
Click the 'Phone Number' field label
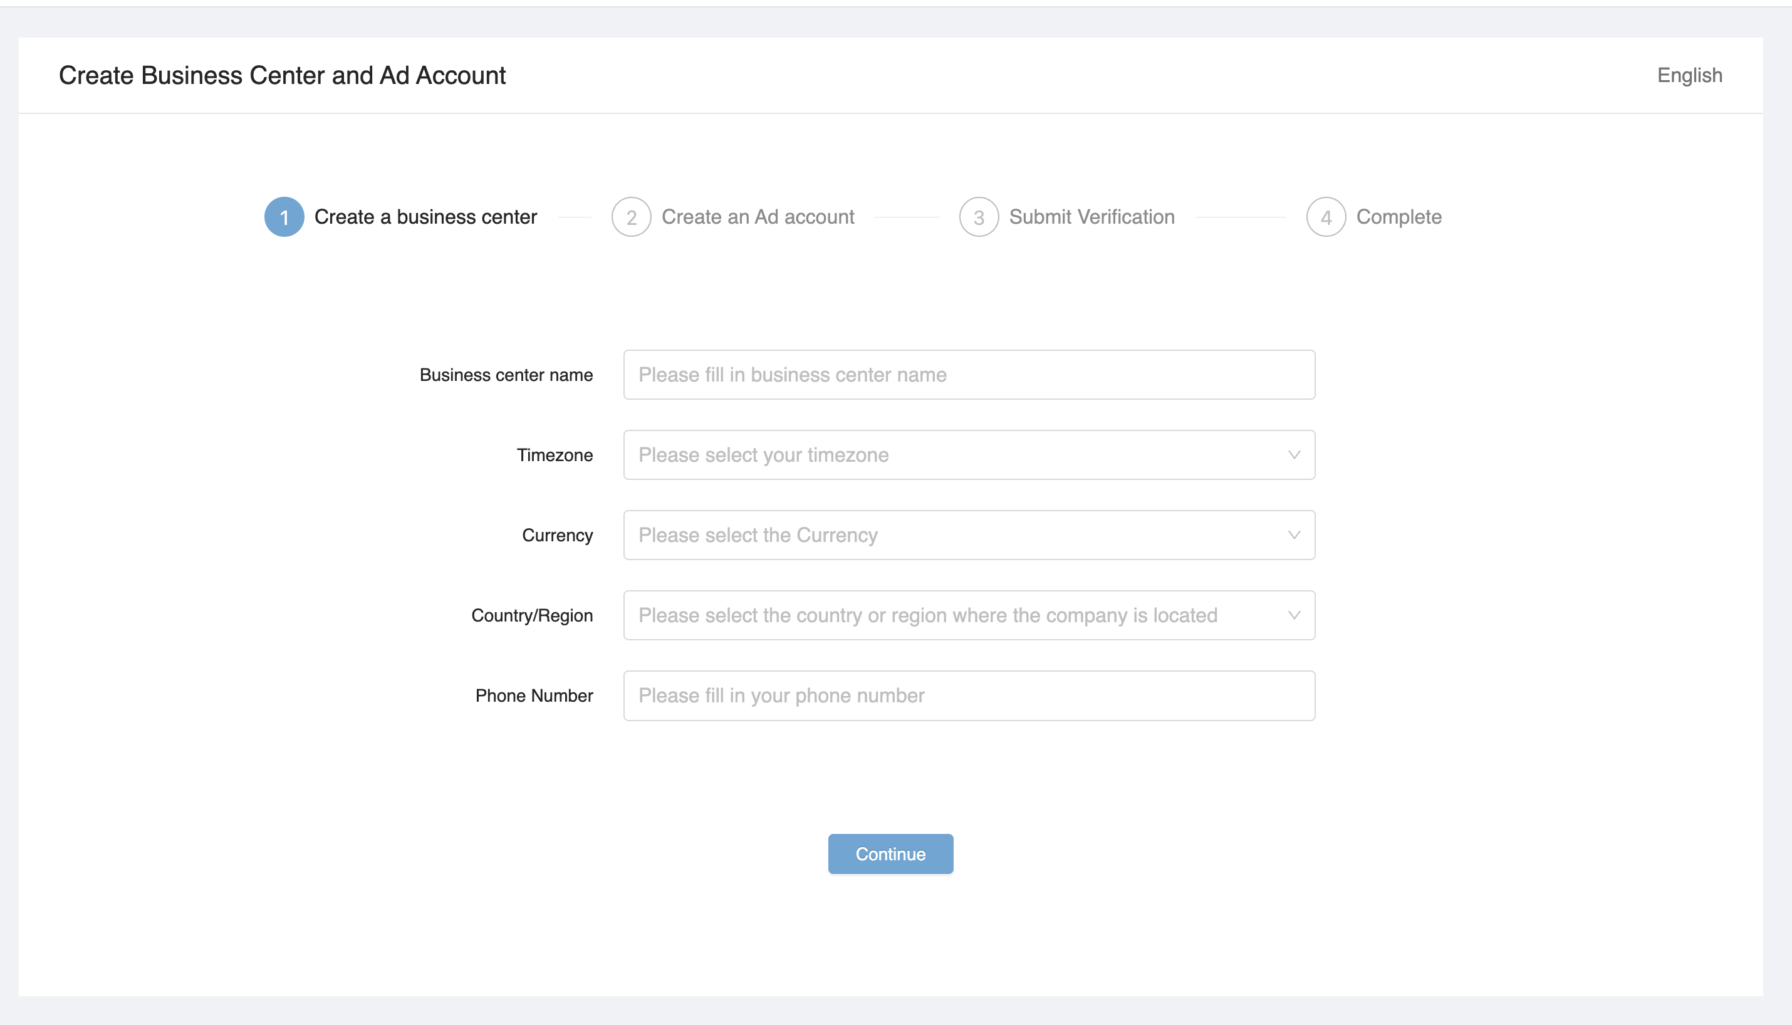pos(534,695)
